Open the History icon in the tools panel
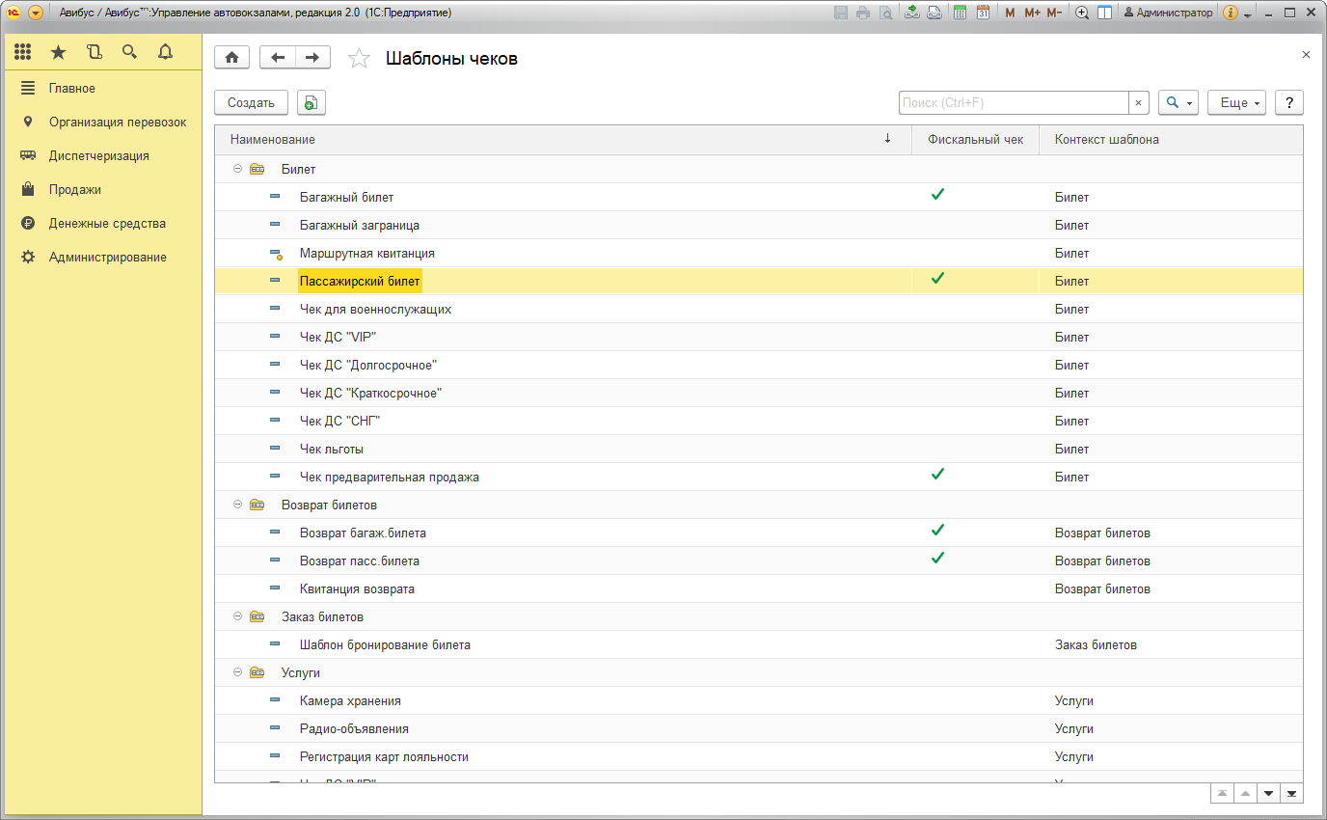This screenshot has width=1327, height=820. coord(94,52)
